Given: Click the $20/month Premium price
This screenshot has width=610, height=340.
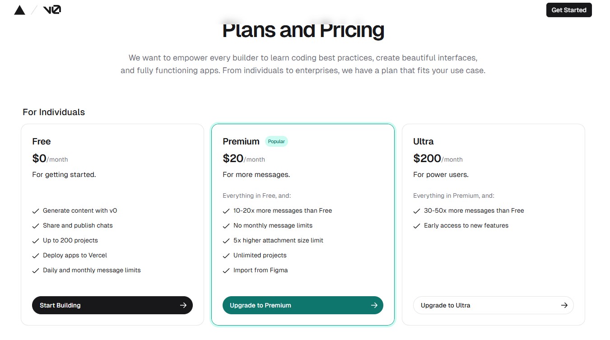Looking at the screenshot, I should pyautogui.click(x=244, y=158).
